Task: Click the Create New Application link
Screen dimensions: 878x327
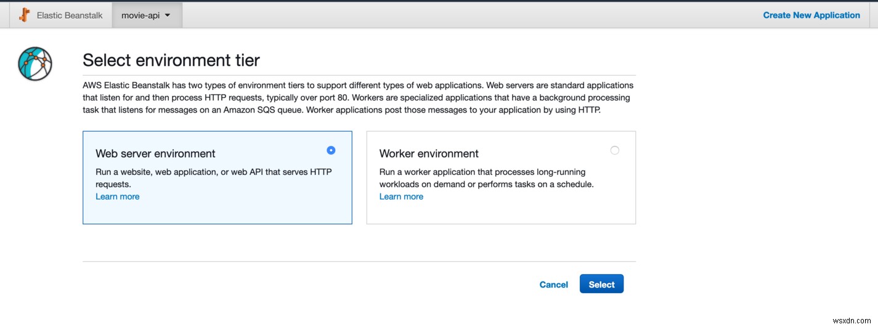Action: coord(811,15)
